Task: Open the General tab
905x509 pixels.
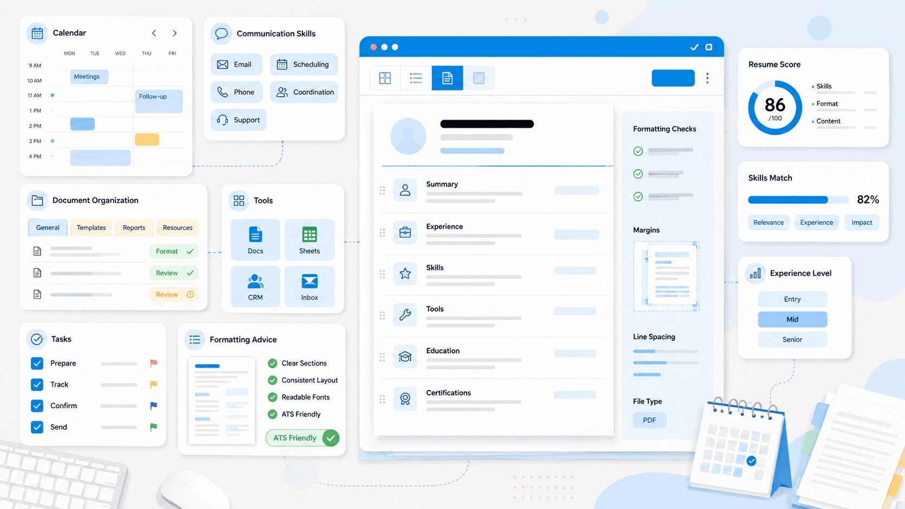Action: pyautogui.click(x=48, y=228)
